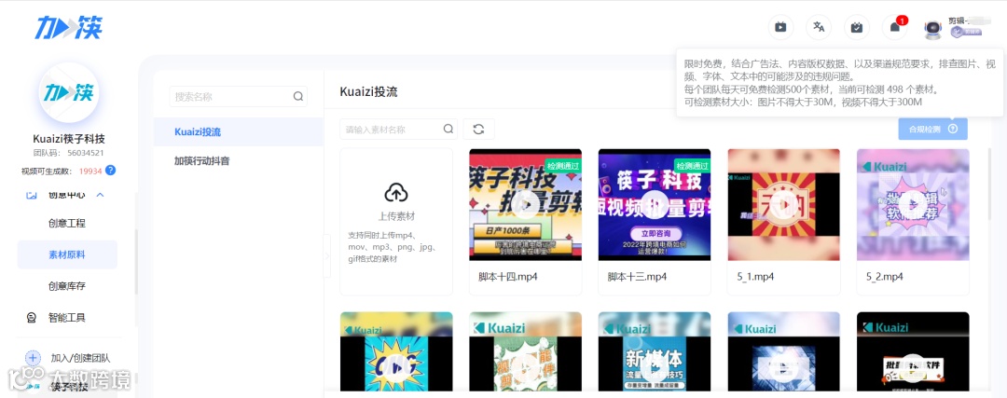Click the file name 脚本十三.mp4
1007x398 pixels.
tap(637, 277)
